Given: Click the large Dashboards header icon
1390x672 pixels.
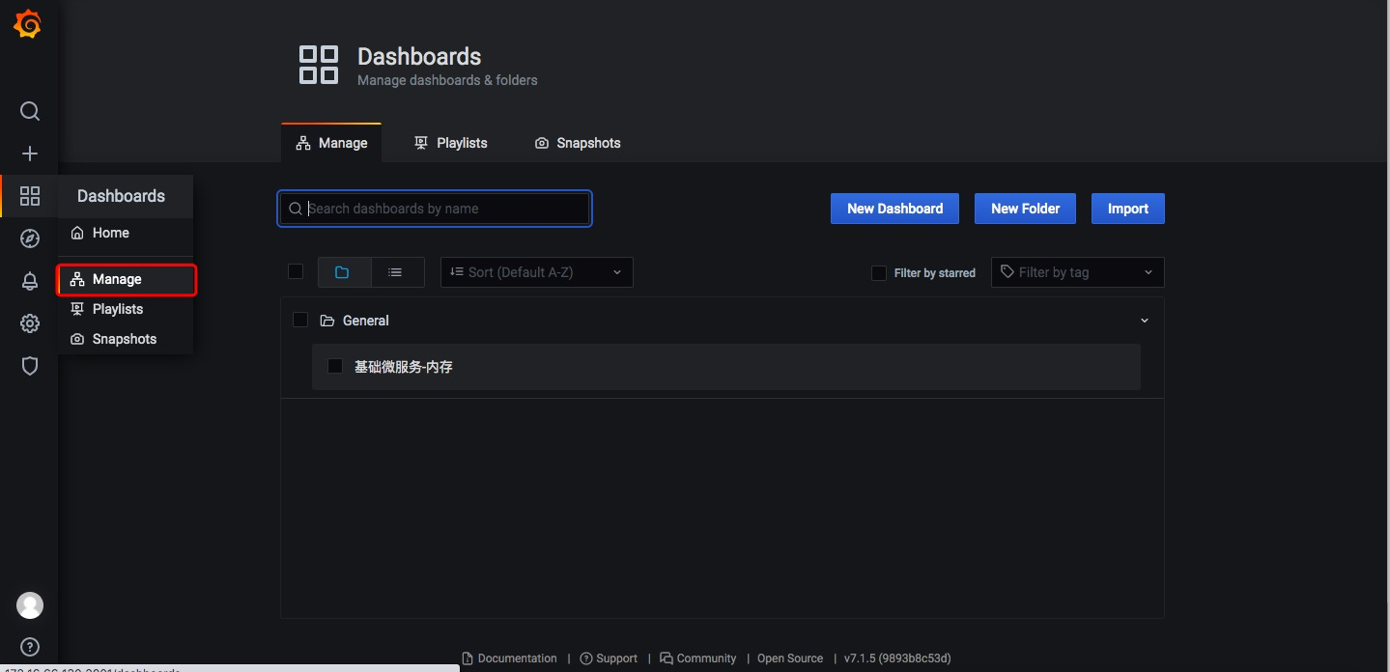Looking at the screenshot, I should [319, 65].
